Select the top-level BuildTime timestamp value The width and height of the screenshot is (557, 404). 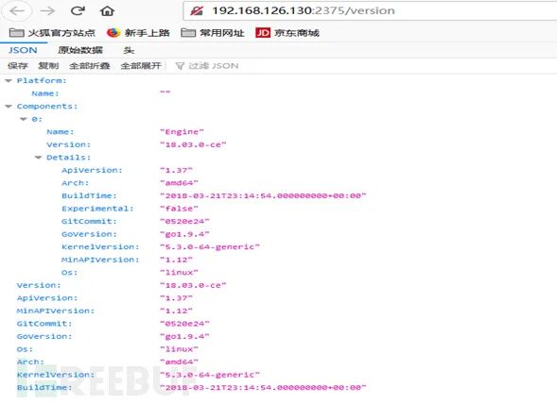pyautogui.click(x=263, y=387)
